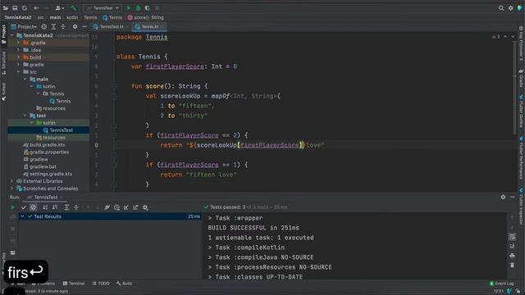This screenshot has width=525, height=295.
Task: Expand the build folder
Action: pos(18,57)
